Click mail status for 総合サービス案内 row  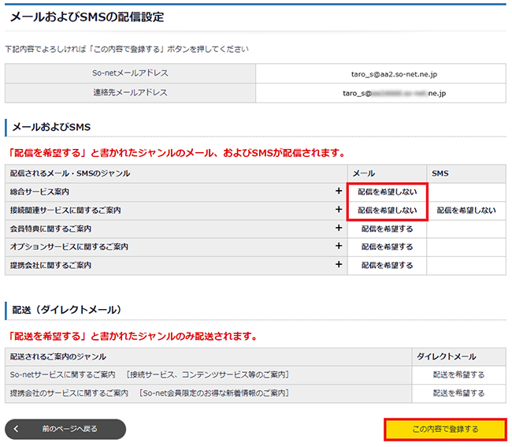[x=387, y=192]
